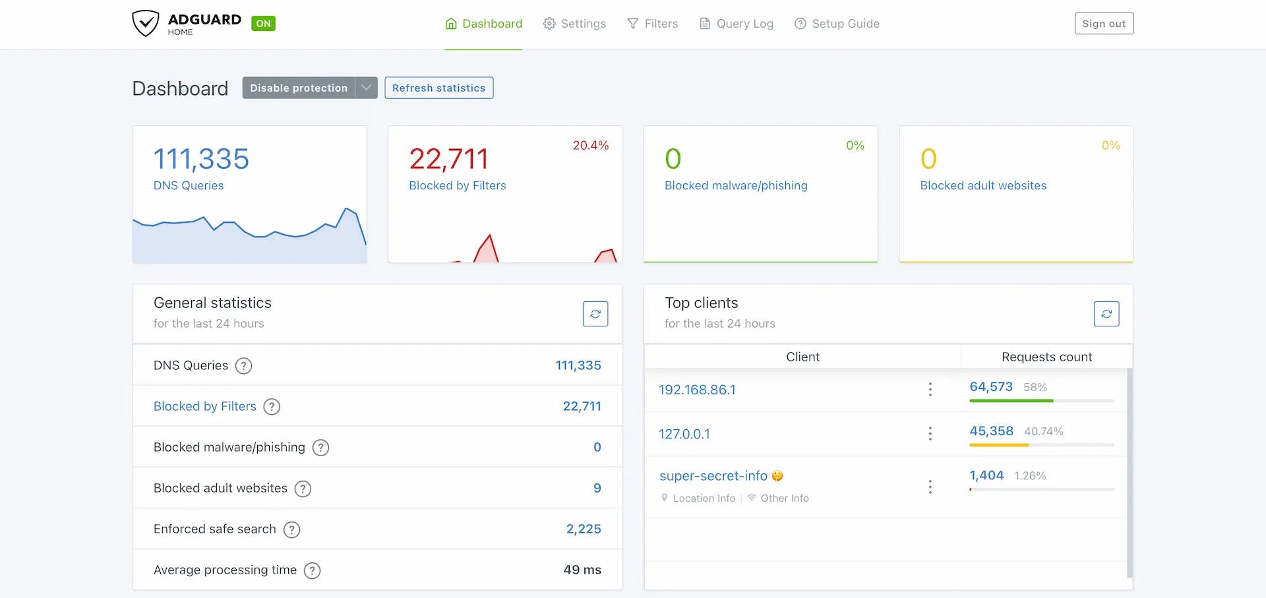
Task: Open the Blocked by Filters card link
Action: click(458, 186)
